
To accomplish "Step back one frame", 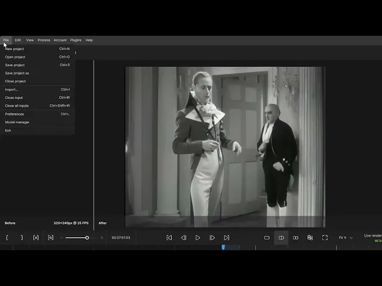I will pyautogui.click(x=184, y=238).
